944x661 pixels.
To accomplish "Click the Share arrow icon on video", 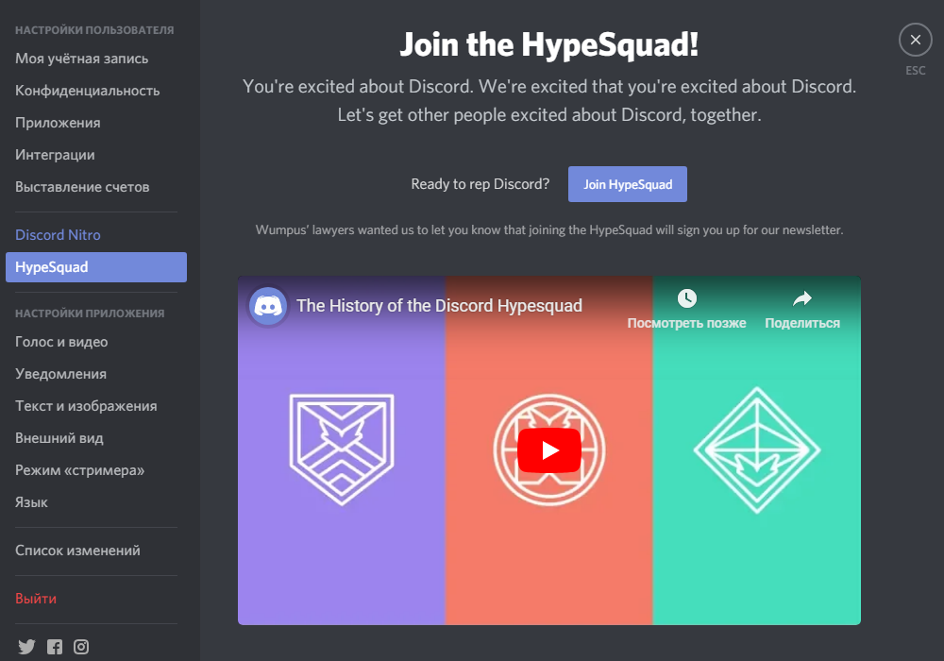I will (x=801, y=299).
